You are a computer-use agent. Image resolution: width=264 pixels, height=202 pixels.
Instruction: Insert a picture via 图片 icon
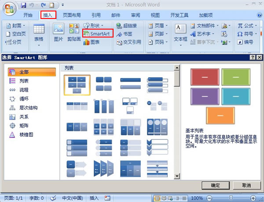pos(59,32)
